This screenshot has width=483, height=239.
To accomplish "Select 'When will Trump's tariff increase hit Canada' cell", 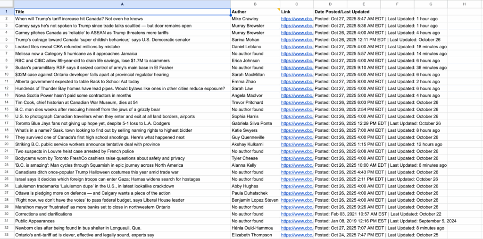I will pos(122,19).
